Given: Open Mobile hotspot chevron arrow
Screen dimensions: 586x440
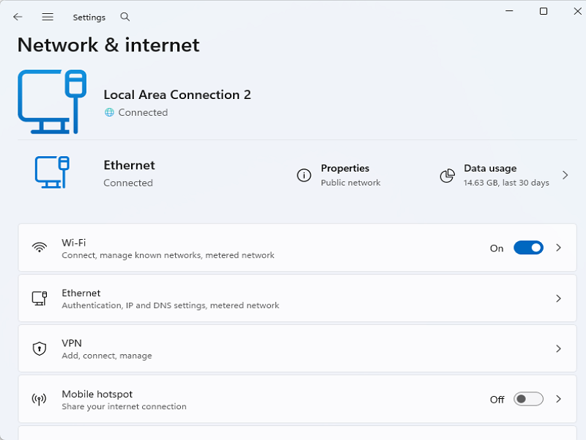Looking at the screenshot, I should tap(558, 399).
